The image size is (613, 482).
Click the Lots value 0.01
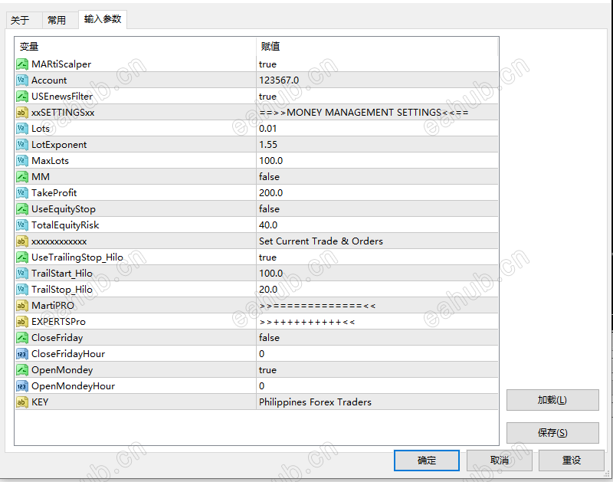[x=267, y=129]
